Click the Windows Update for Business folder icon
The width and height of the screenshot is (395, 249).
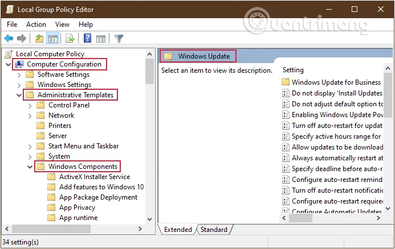[x=286, y=82]
